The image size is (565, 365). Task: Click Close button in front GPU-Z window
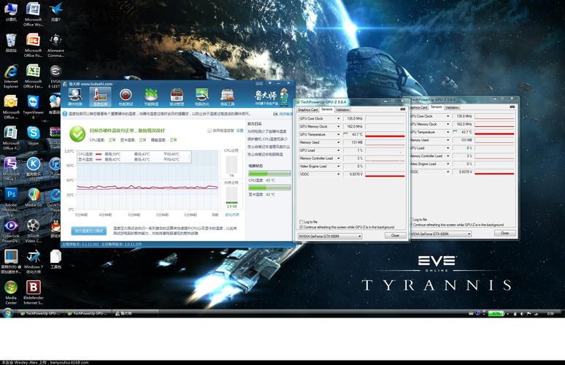pos(396,235)
